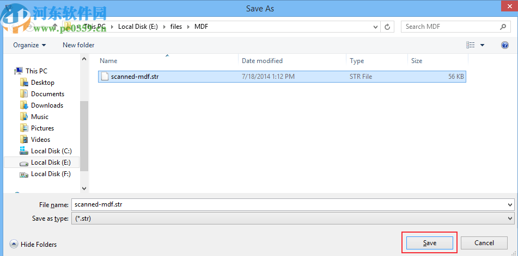Click 'MDF' in the address path
518x256 pixels.
(201, 27)
